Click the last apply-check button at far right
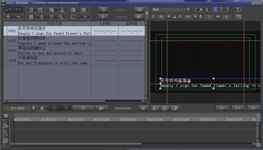The width and height of the screenshot is (263, 150). pyautogui.click(x=254, y=108)
